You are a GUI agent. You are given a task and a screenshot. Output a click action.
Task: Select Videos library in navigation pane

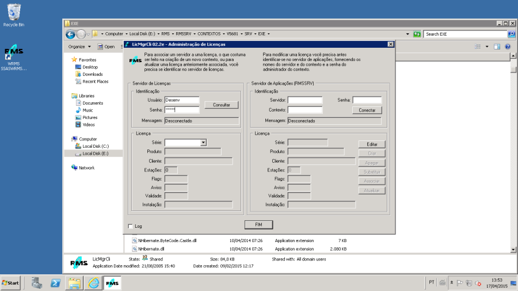pos(89,125)
